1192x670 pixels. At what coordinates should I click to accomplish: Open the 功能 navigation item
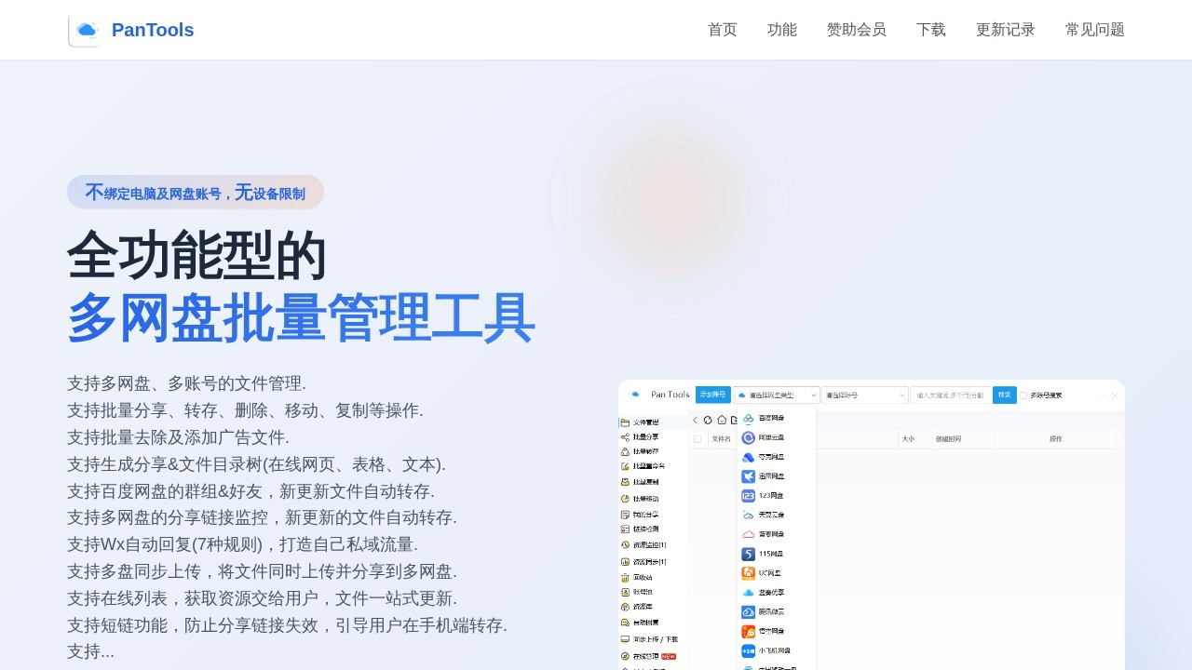point(782,30)
